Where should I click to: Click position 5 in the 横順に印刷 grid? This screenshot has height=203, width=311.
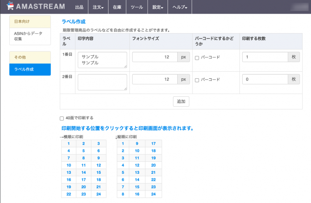pyautogui.click(x=84, y=151)
